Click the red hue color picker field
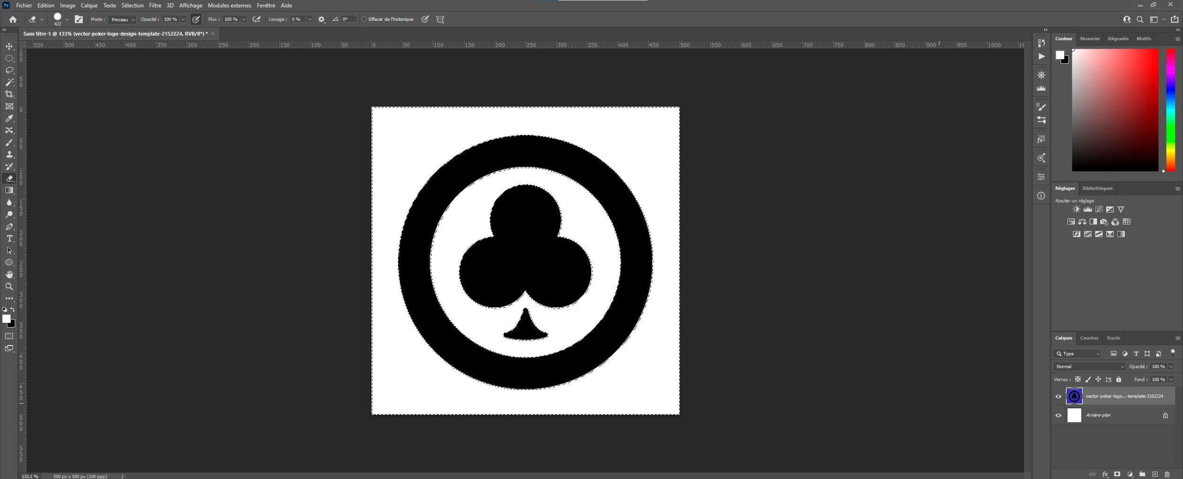Screen dimensions: 1183x479 click(1115, 110)
